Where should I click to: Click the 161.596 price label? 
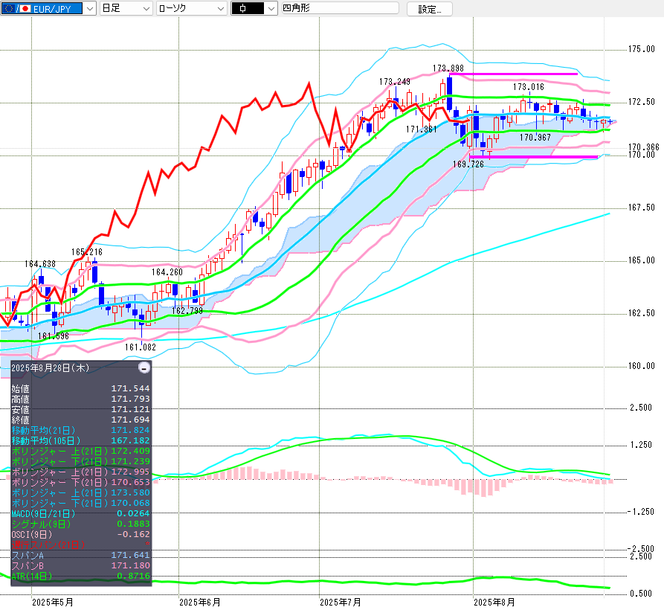click(54, 336)
